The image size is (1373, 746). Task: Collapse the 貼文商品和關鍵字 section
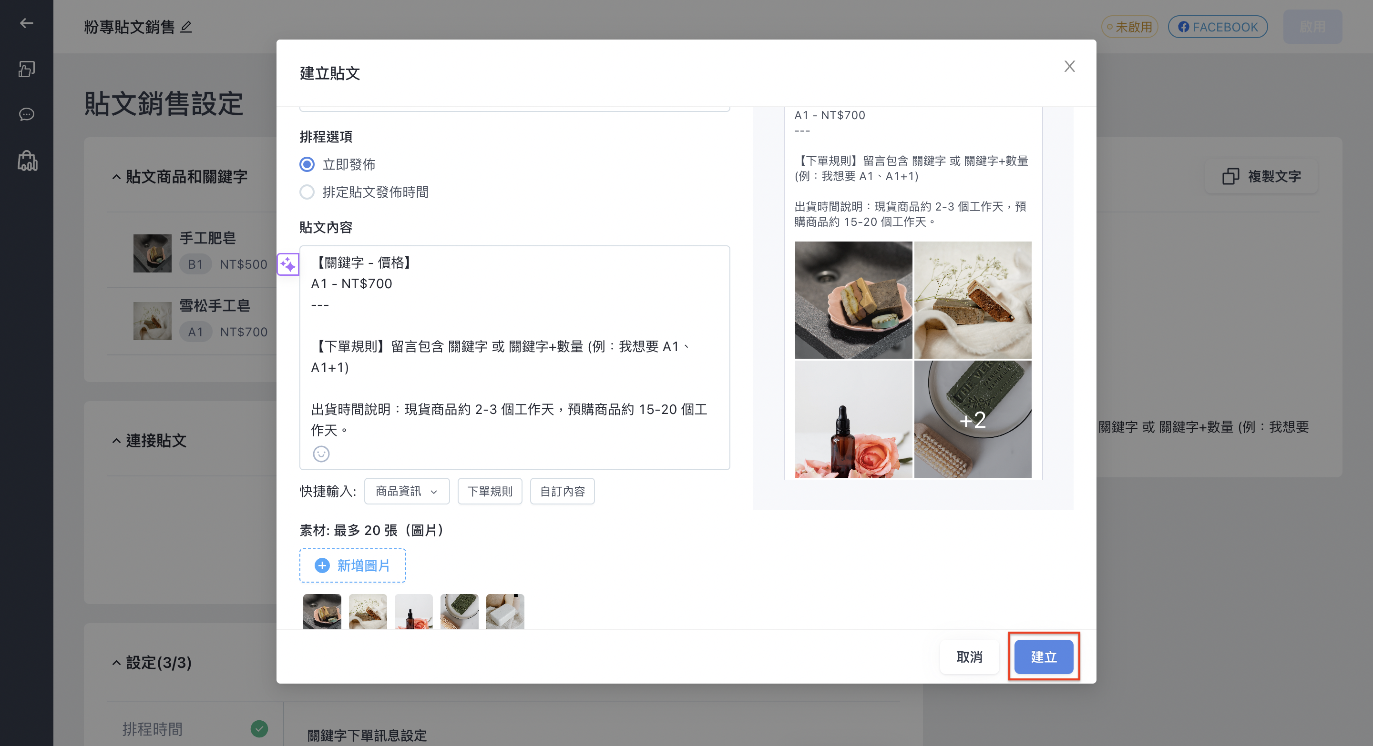pos(116,177)
